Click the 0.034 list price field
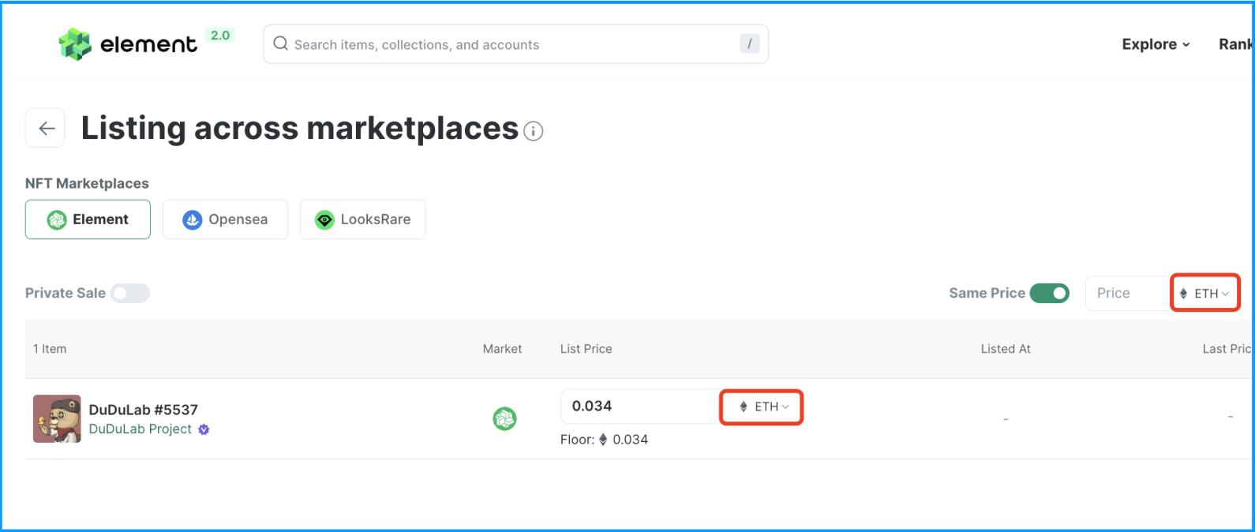Viewport: 1255px width, 532px height. pos(640,406)
